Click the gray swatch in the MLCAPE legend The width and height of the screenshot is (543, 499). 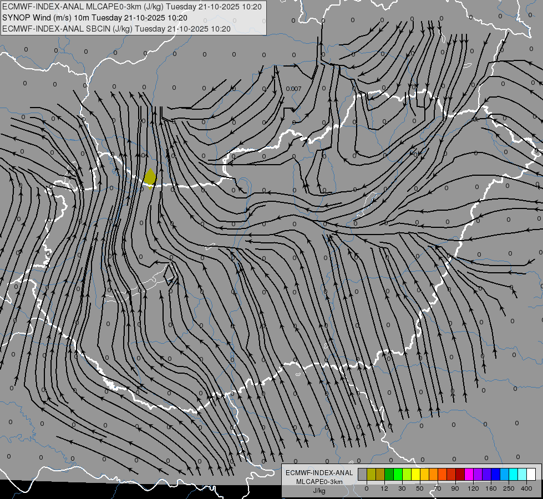(x=363, y=474)
